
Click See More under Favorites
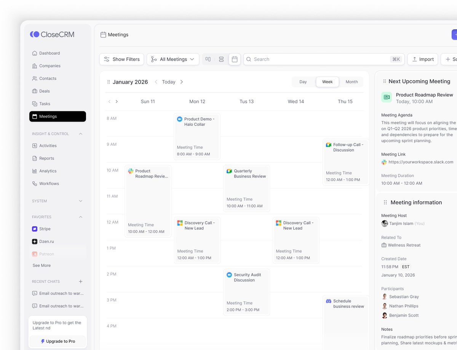point(42,266)
